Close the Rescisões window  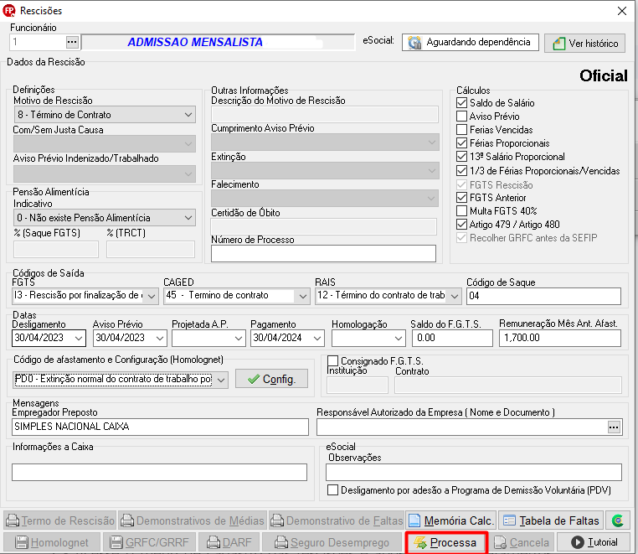622,11
